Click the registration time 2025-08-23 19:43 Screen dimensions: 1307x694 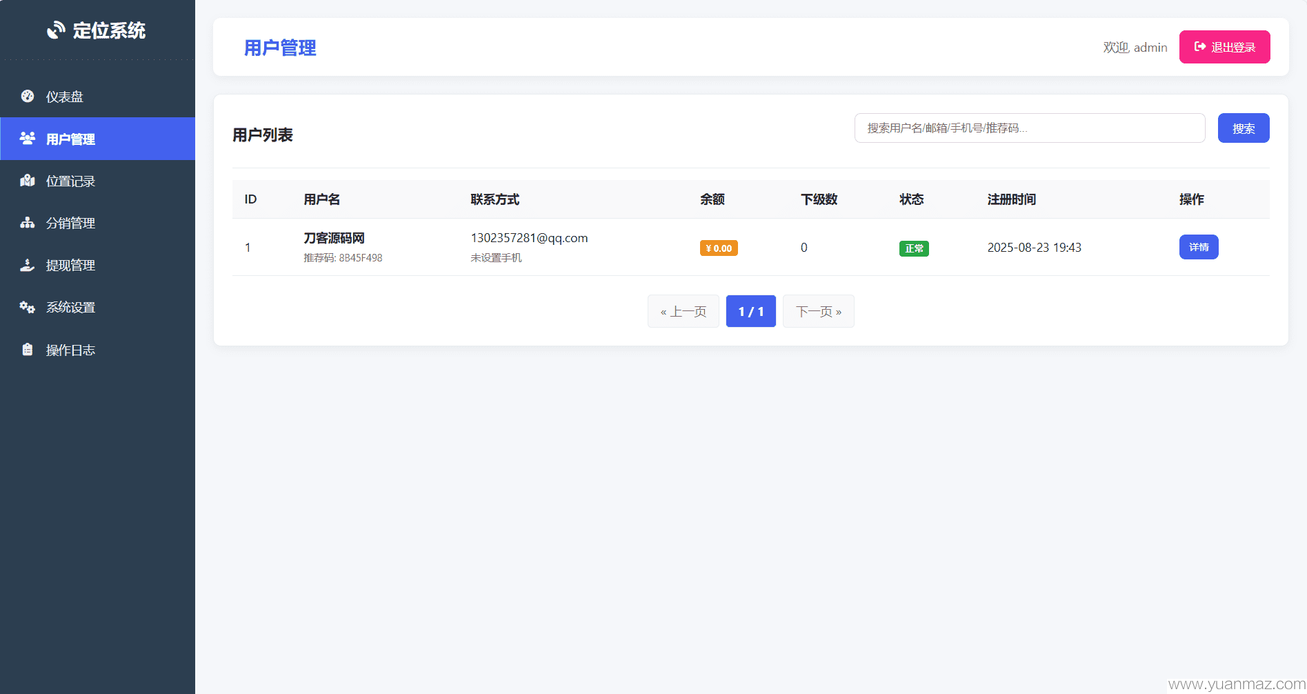[x=1034, y=248]
